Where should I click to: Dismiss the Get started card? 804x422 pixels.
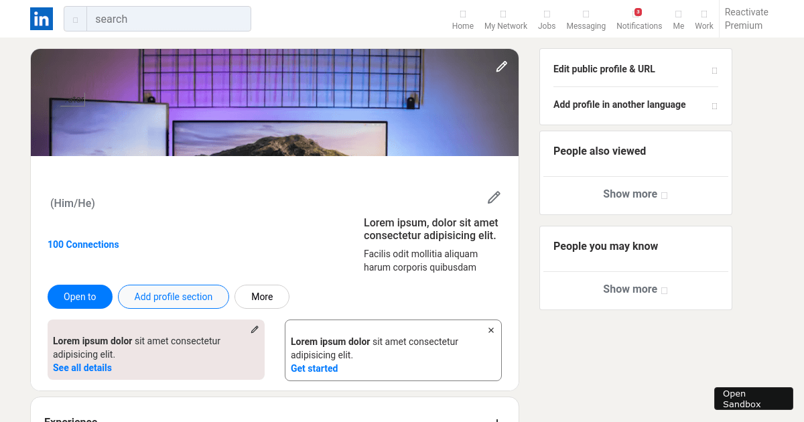[x=491, y=330]
